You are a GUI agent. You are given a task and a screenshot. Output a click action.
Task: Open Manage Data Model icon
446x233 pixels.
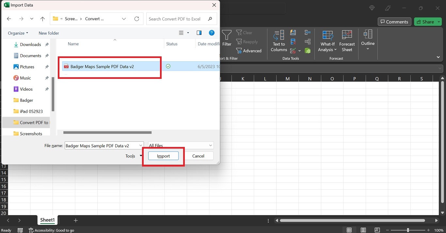(308, 51)
